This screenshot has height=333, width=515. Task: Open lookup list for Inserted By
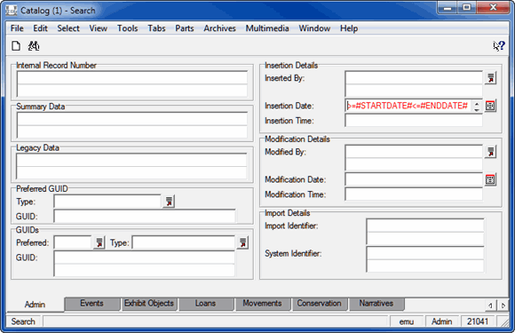pyautogui.click(x=490, y=78)
